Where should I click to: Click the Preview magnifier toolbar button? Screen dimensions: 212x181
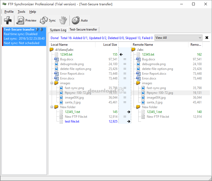point(26,20)
